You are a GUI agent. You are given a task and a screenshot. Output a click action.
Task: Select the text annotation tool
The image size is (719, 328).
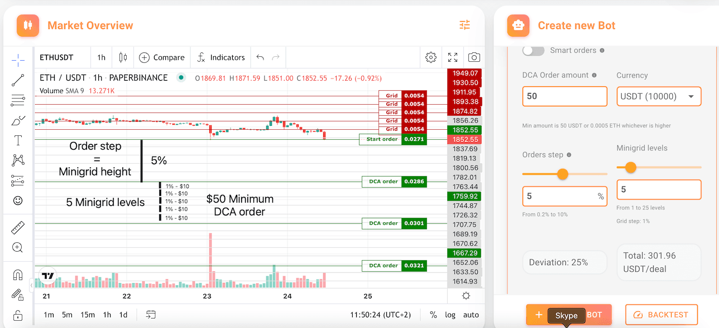click(18, 140)
